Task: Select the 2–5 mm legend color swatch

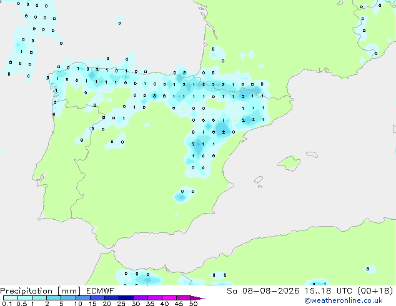Action: pos(54,298)
